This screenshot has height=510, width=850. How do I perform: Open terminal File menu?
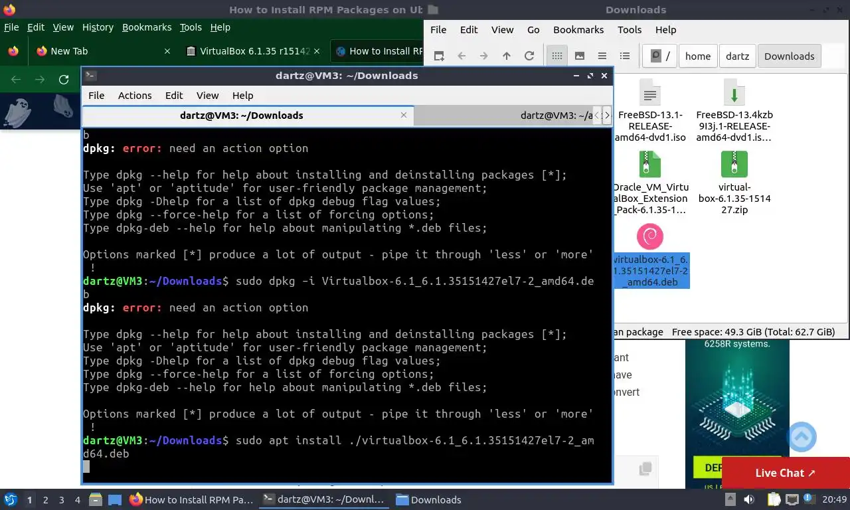click(96, 95)
